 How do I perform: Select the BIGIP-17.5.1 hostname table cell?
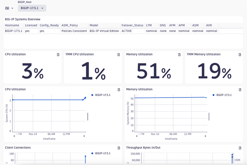(14, 31)
